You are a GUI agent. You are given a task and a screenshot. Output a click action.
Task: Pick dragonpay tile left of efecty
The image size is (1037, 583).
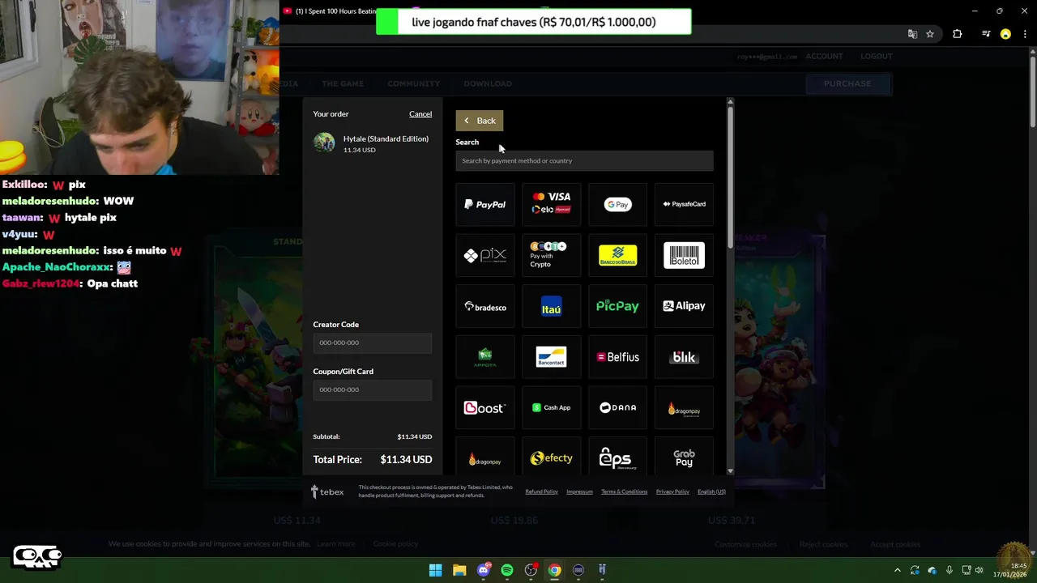click(x=484, y=457)
